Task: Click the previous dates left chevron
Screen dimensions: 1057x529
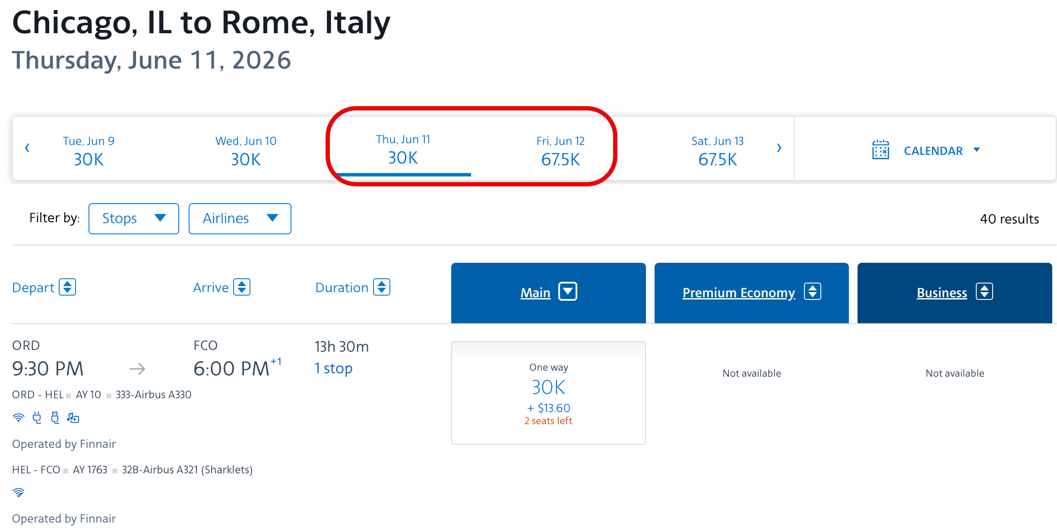Action: pyautogui.click(x=27, y=148)
